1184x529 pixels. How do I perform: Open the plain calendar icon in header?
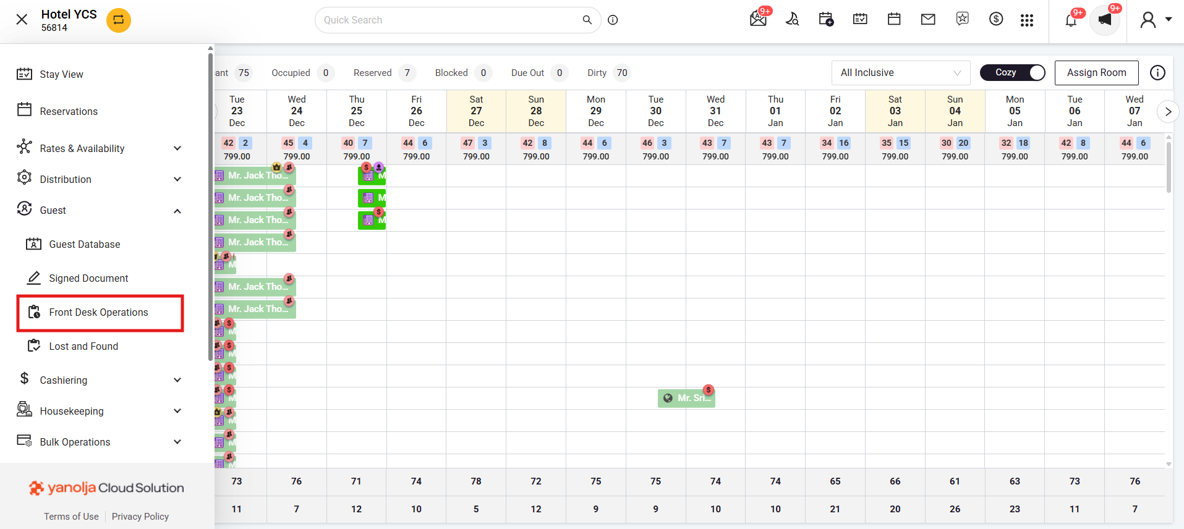pyautogui.click(x=894, y=19)
